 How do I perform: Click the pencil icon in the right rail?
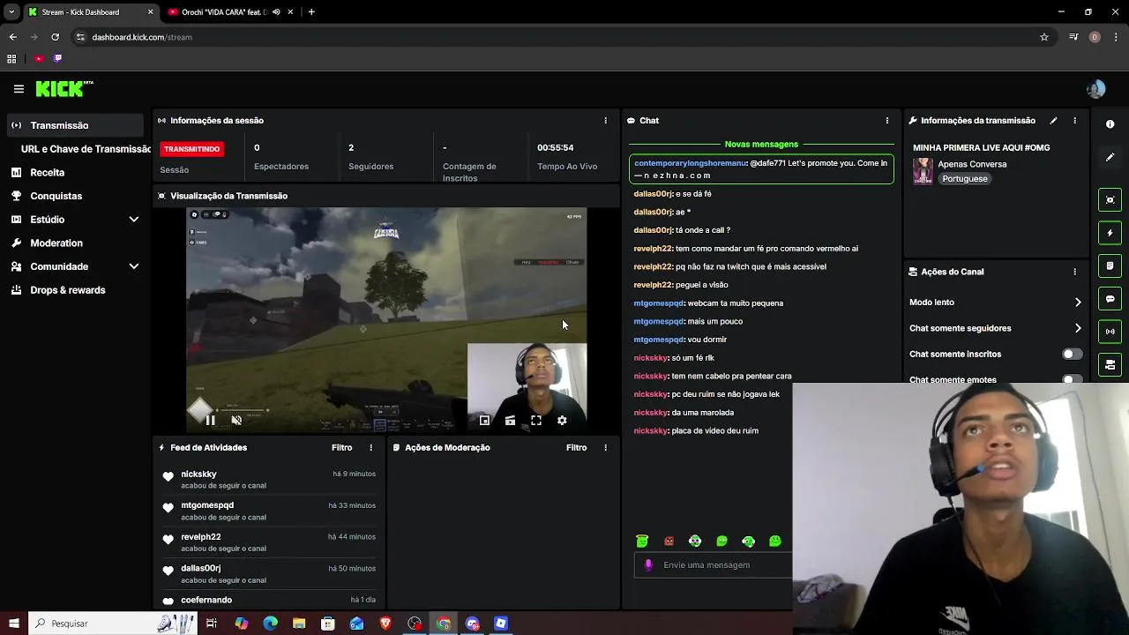(1110, 157)
